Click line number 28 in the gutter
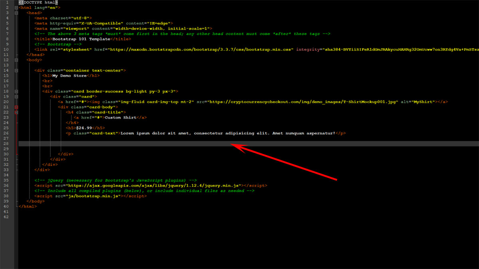479x269 pixels. pyautogui.click(x=6, y=143)
